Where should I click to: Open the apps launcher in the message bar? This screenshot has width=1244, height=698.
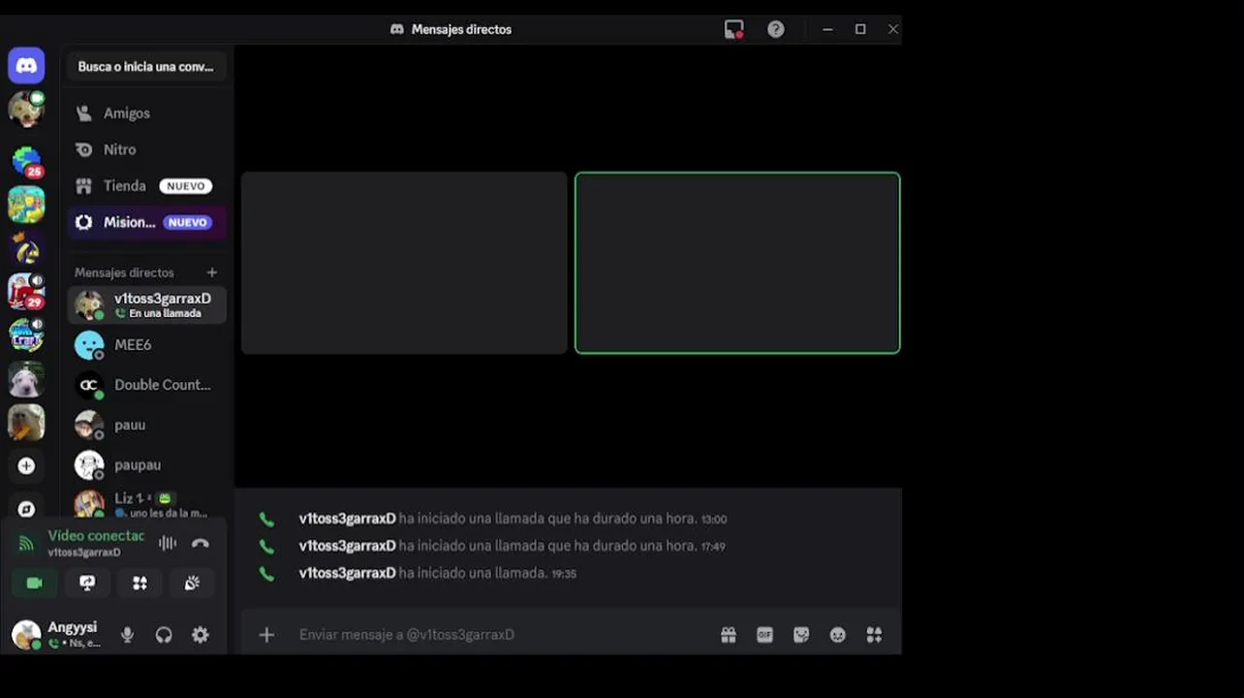pyautogui.click(x=874, y=635)
